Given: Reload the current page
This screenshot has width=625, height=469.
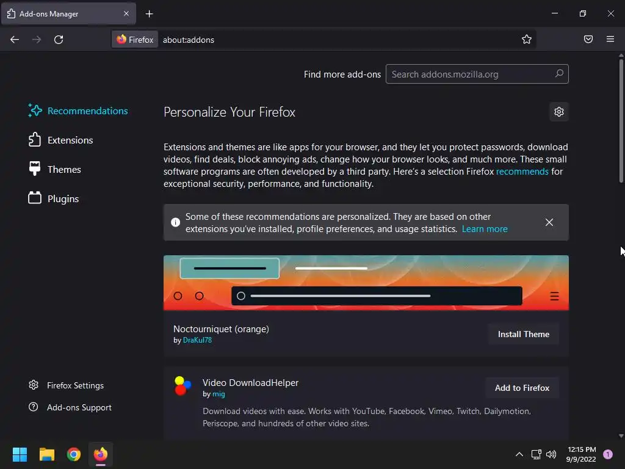Looking at the screenshot, I should (59, 40).
